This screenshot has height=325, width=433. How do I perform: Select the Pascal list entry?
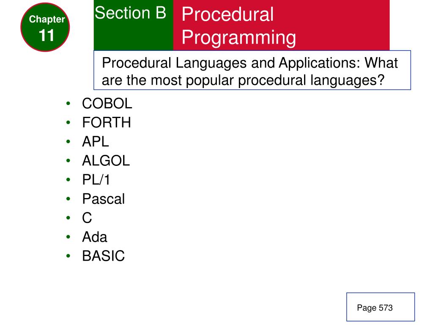click(x=104, y=199)
